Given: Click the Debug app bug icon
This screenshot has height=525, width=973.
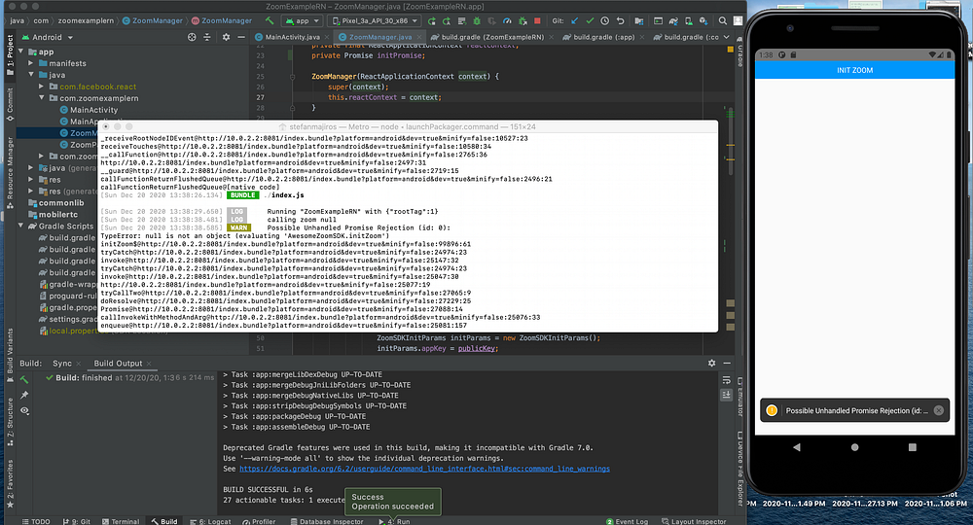Looking at the screenshot, I should click(477, 20).
